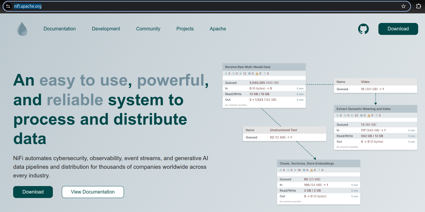Open the Documentation nav menu
The image size is (425, 212).
pos(60,29)
